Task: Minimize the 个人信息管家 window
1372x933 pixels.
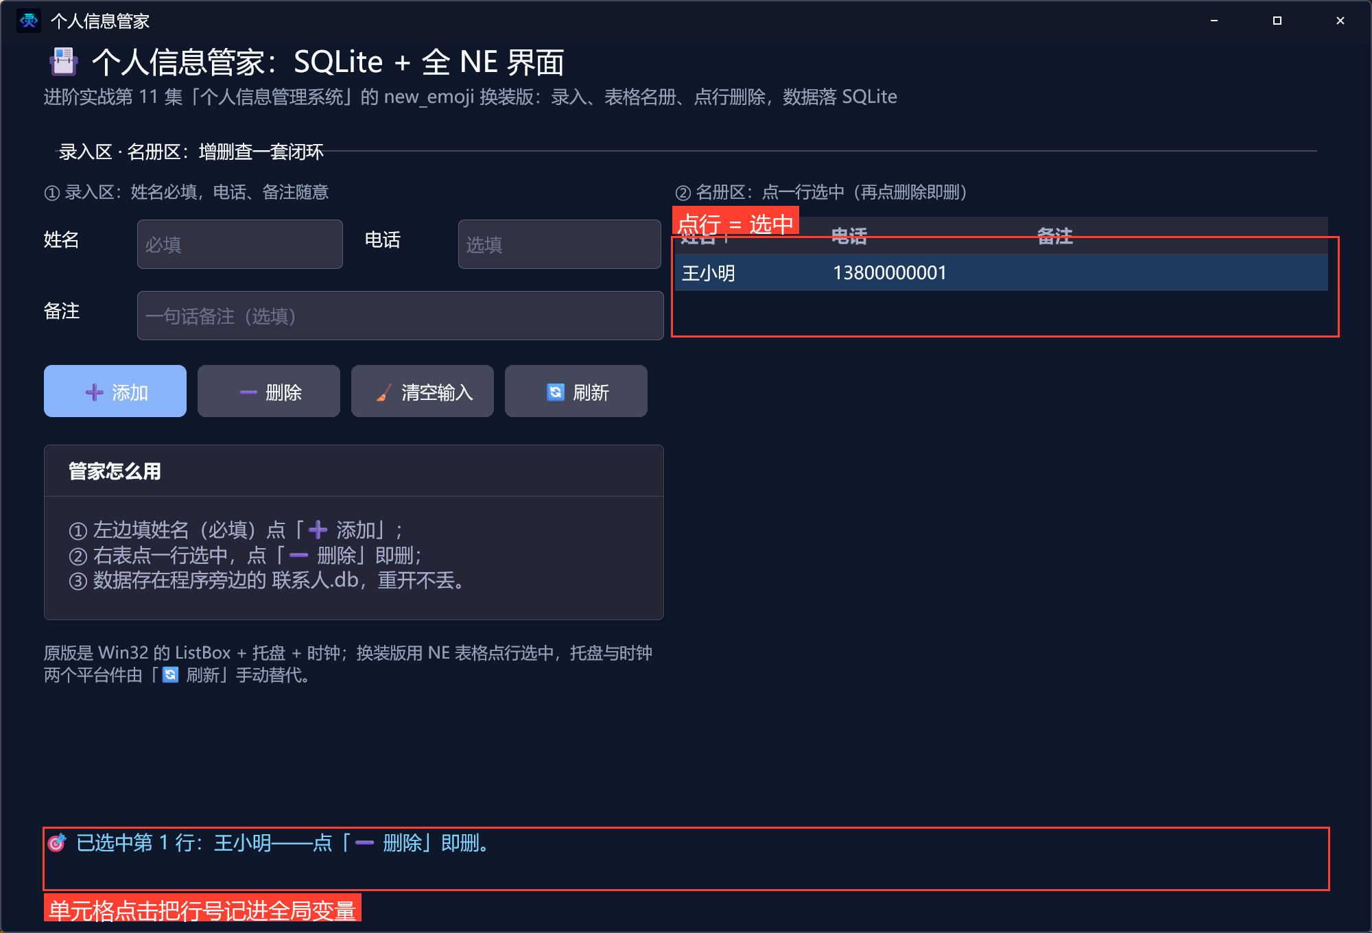Action: pyautogui.click(x=1214, y=21)
